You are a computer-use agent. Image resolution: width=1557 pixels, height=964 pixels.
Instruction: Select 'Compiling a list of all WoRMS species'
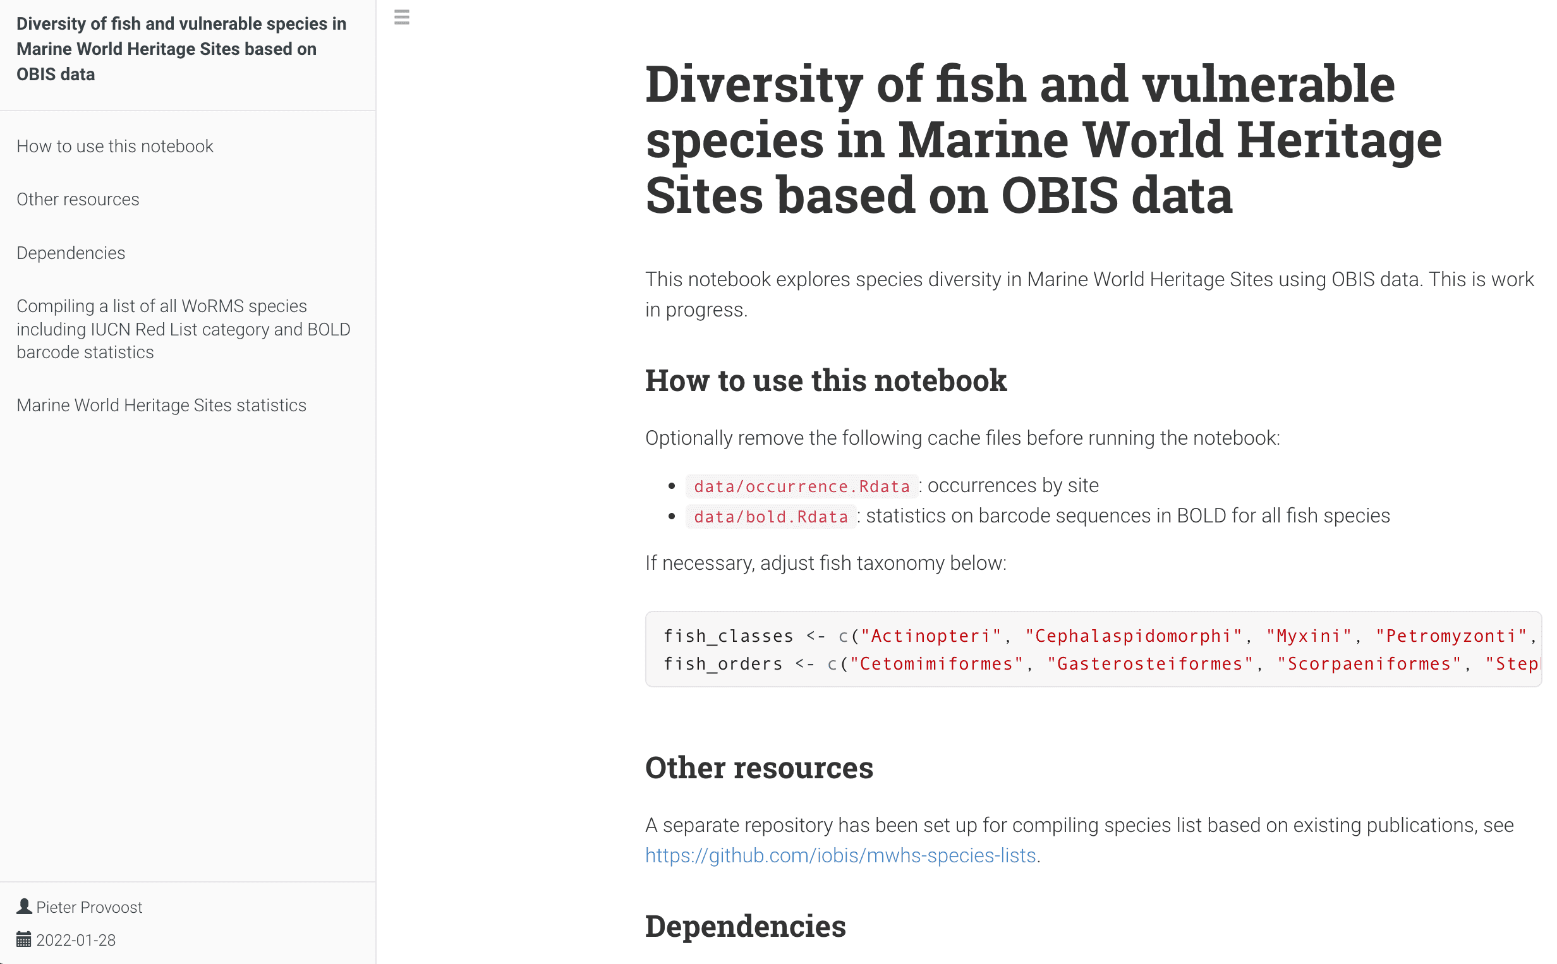183,329
